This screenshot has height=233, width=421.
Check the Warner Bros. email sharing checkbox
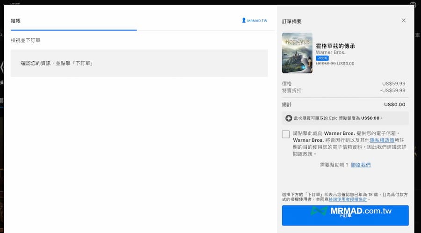(x=286, y=134)
